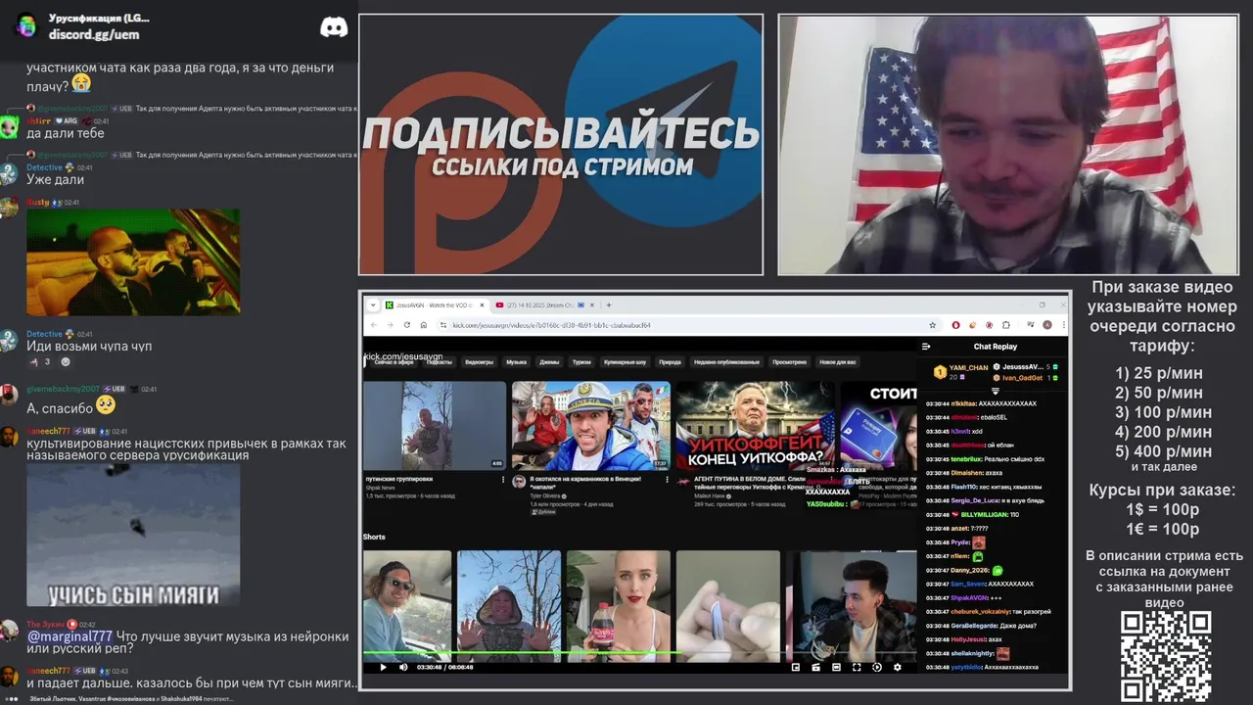Select the 'Подкасты' filter chip
The image size is (1253, 705).
point(440,362)
